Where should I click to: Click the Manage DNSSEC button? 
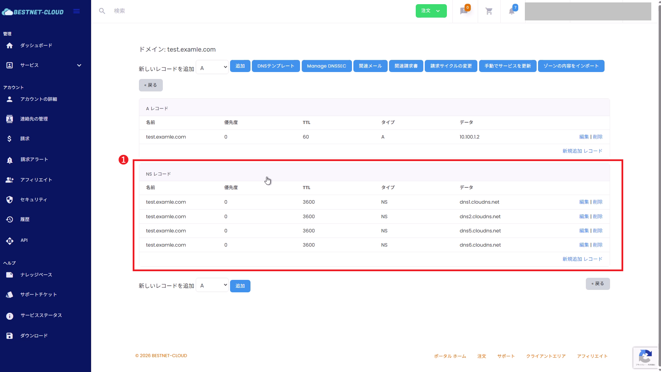click(x=326, y=66)
